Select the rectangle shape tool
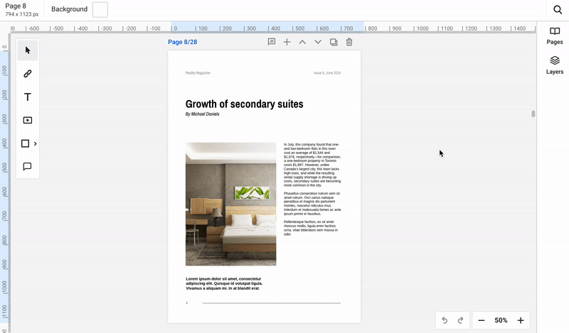 tap(25, 143)
